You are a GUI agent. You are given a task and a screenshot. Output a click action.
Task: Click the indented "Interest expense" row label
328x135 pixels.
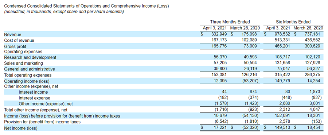pos(35,98)
